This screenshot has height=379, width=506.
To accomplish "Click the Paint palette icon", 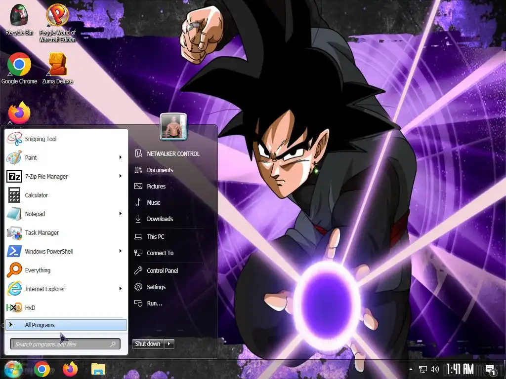I will point(14,157).
